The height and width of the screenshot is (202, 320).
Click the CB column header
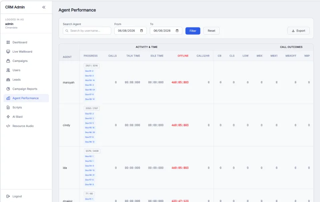(x=220, y=56)
